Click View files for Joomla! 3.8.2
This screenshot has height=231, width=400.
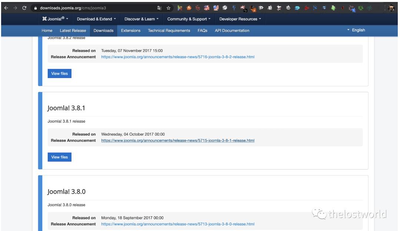[x=59, y=73]
